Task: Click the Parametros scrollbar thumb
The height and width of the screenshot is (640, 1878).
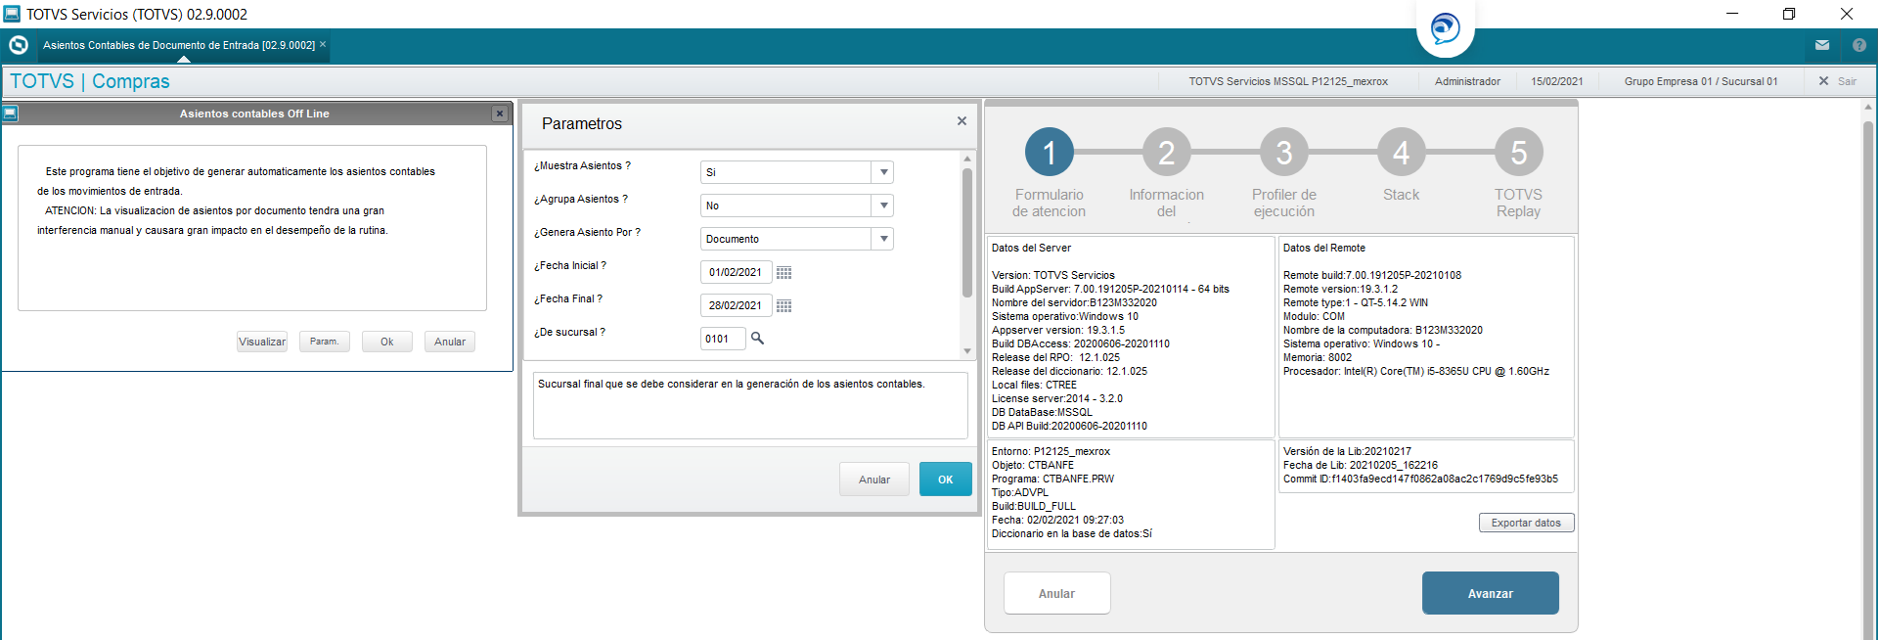Action: [967, 232]
